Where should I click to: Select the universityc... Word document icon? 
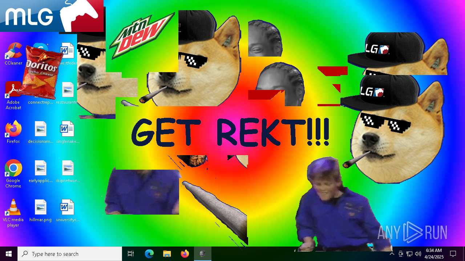[68, 210]
